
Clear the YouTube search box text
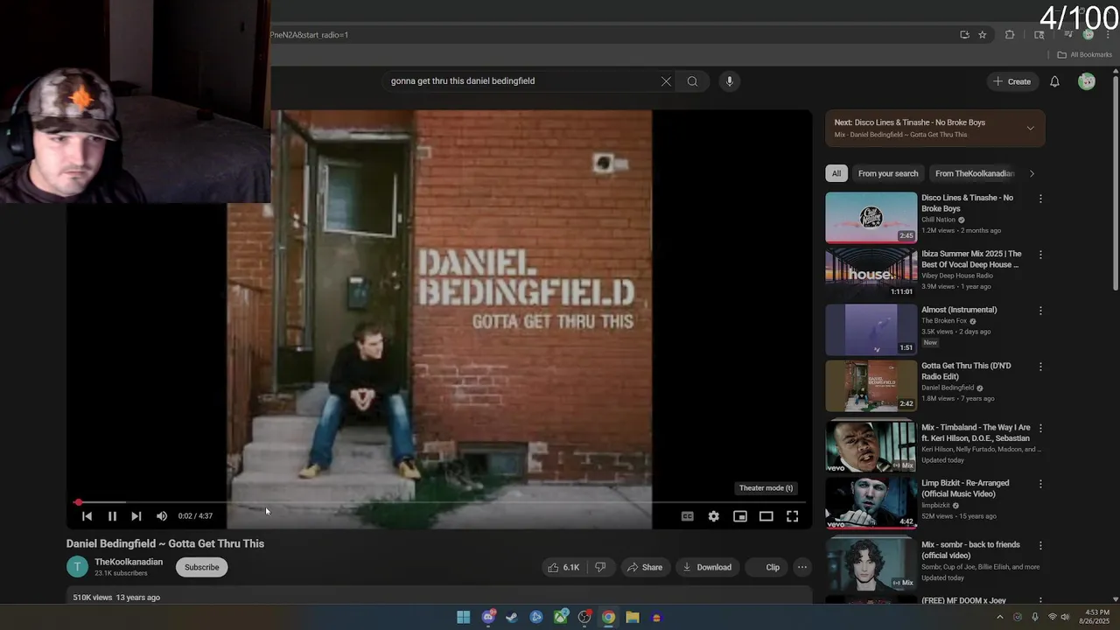tap(666, 81)
